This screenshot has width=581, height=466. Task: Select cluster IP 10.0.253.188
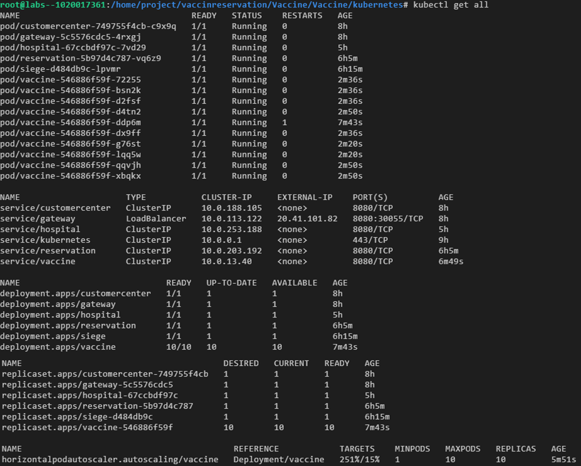tap(232, 230)
